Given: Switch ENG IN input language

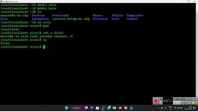Looking at the screenshot, I should pos(170,108).
